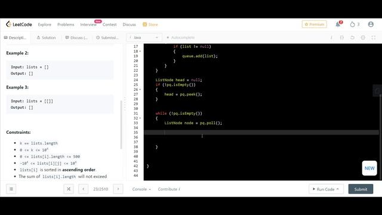Open the streak flame counter
The width and height of the screenshot is (382, 215).
click(355, 24)
